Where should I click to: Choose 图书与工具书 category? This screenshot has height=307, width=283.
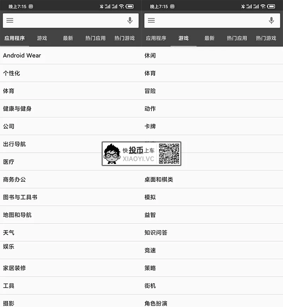tap(71, 197)
